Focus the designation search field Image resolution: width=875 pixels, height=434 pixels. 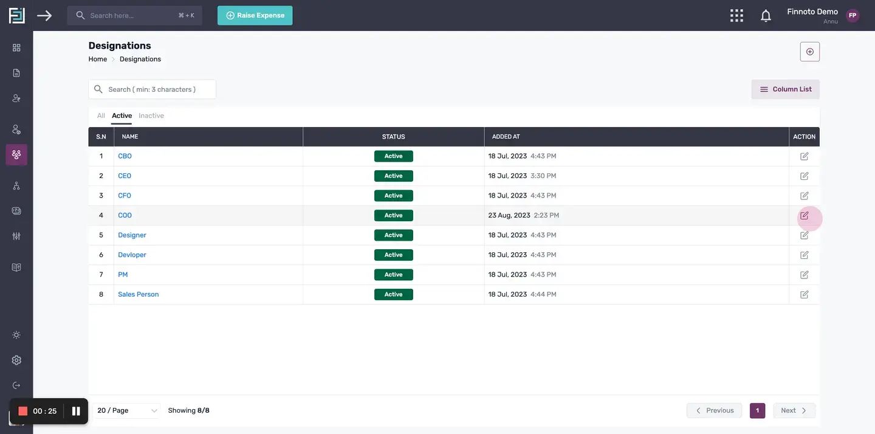tap(152, 89)
